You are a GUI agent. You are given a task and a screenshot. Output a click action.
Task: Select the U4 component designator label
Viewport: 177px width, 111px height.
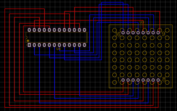coord(59,49)
